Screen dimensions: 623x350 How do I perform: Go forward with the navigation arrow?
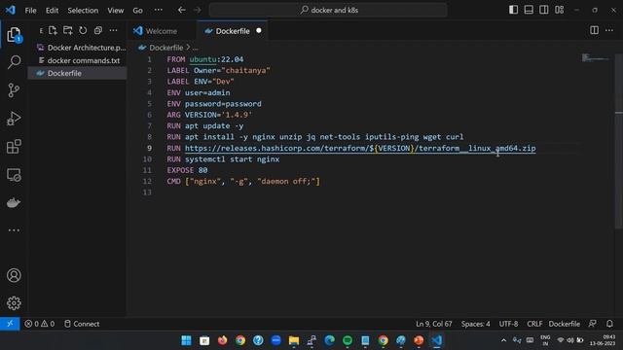click(x=197, y=10)
